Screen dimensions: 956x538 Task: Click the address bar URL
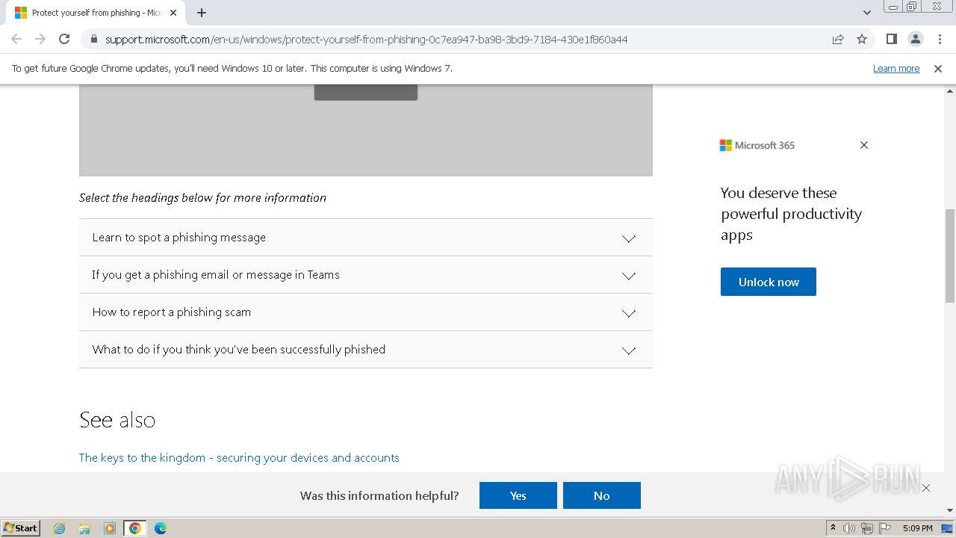(x=366, y=39)
